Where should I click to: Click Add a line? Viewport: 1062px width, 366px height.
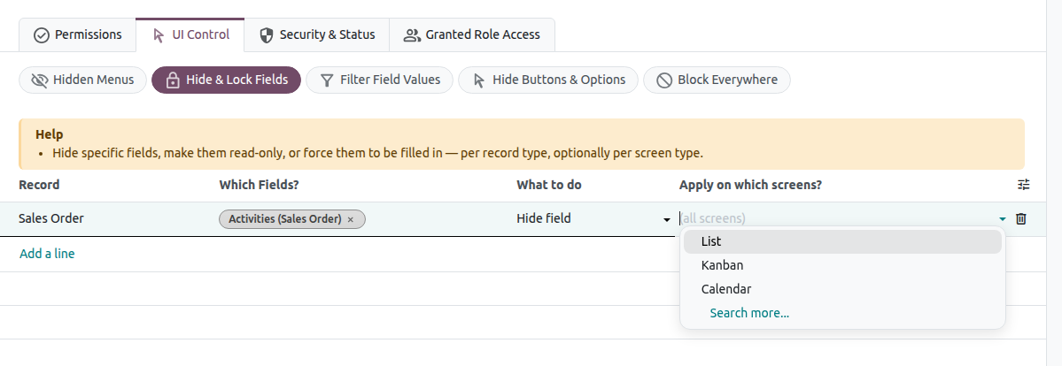[x=47, y=254]
